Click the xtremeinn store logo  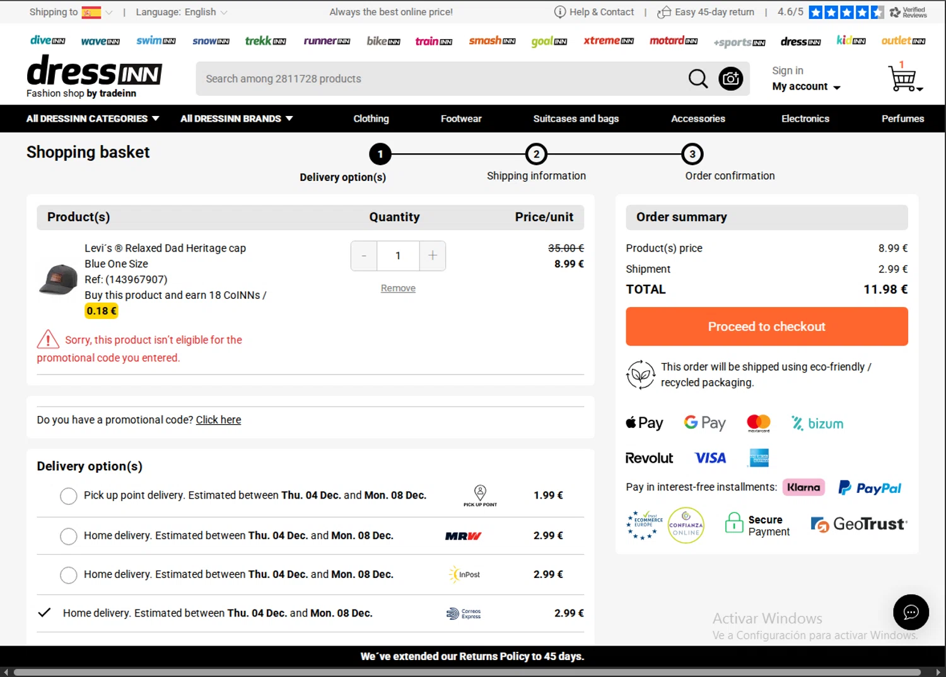[609, 40]
